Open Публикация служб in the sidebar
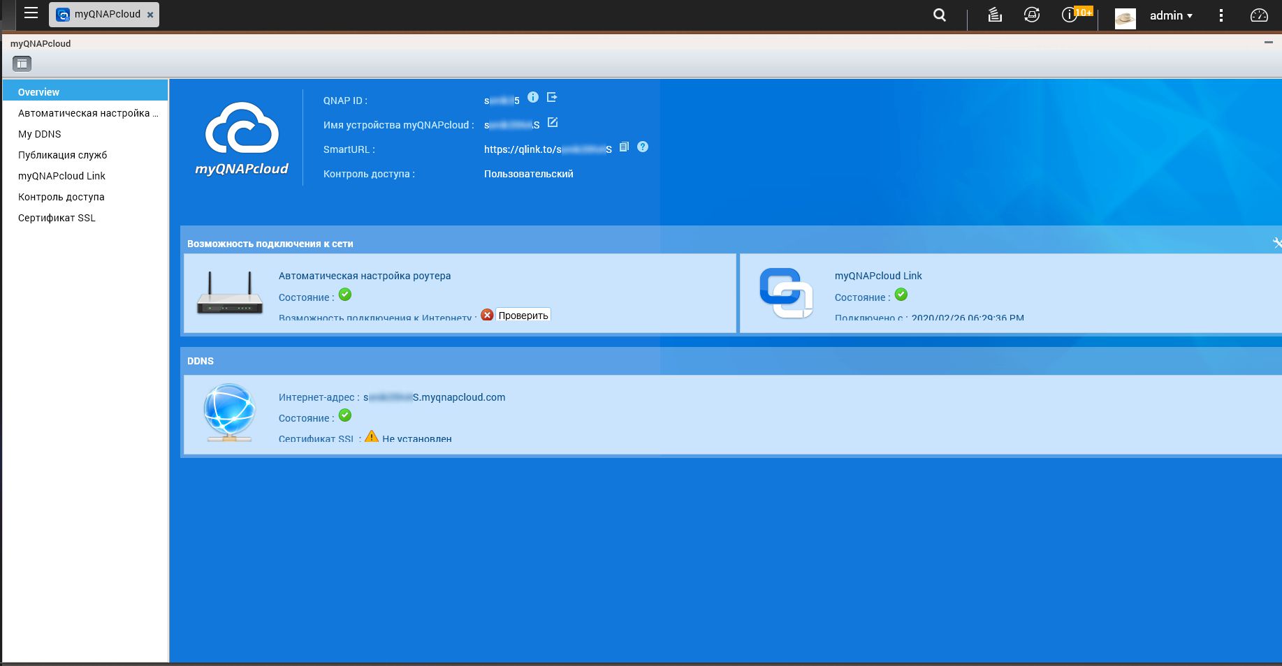The width and height of the screenshot is (1282, 666). tap(85, 155)
